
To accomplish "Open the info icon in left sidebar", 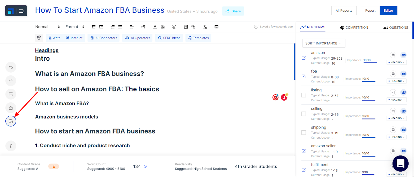I will [11, 146].
